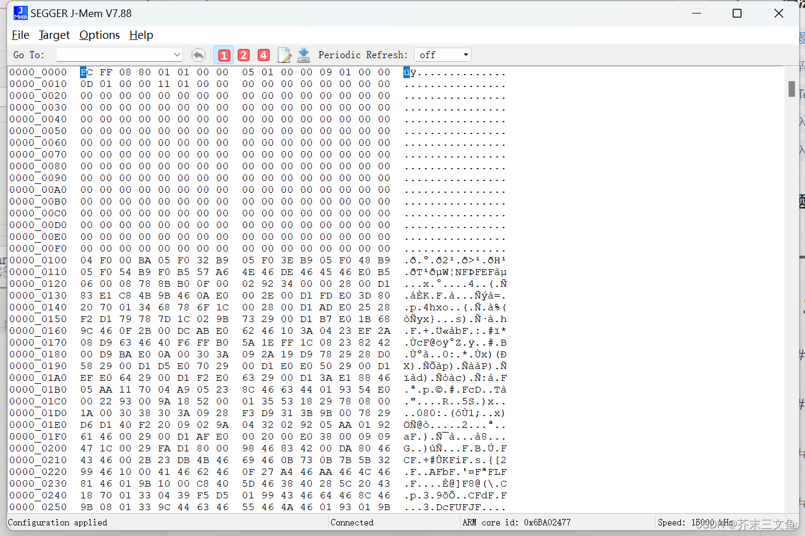Viewport: 805px width, 536px height.
Task: Click inside the Go To address input field
Action: click(x=114, y=55)
